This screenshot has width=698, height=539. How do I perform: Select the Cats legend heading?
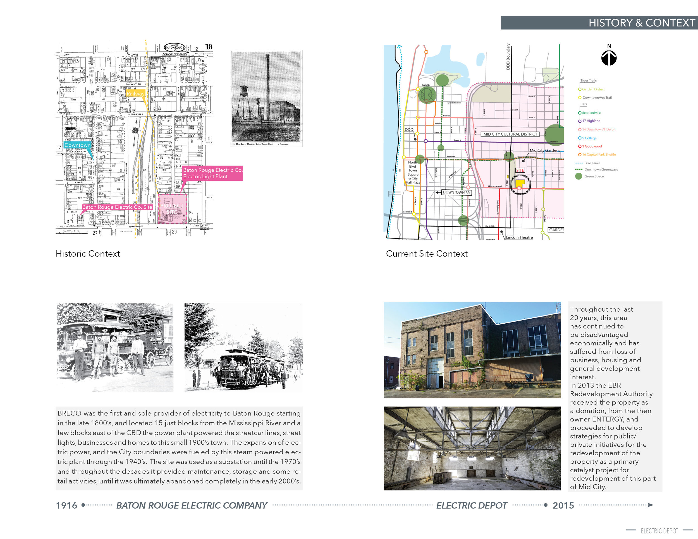pyautogui.click(x=584, y=104)
